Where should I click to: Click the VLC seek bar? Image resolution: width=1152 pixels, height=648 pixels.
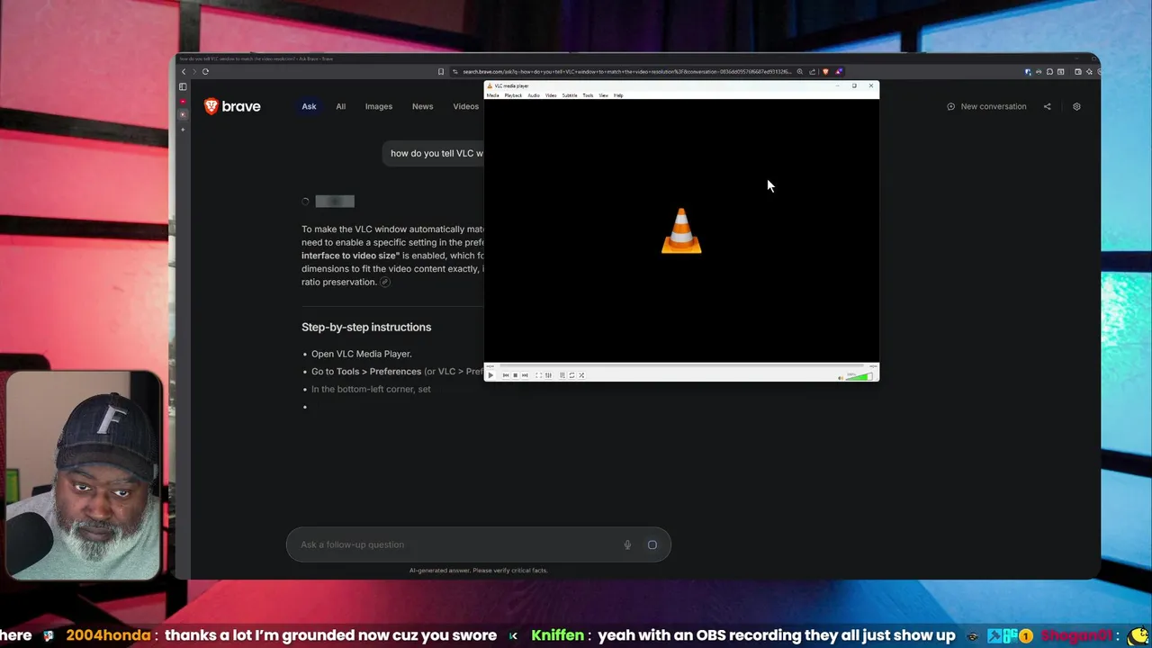point(681,365)
